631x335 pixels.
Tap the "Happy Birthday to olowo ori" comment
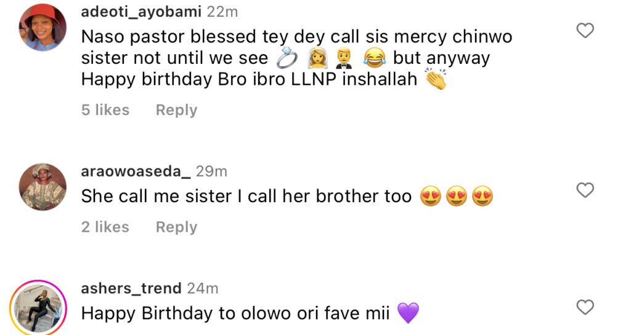click(x=235, y=313)
